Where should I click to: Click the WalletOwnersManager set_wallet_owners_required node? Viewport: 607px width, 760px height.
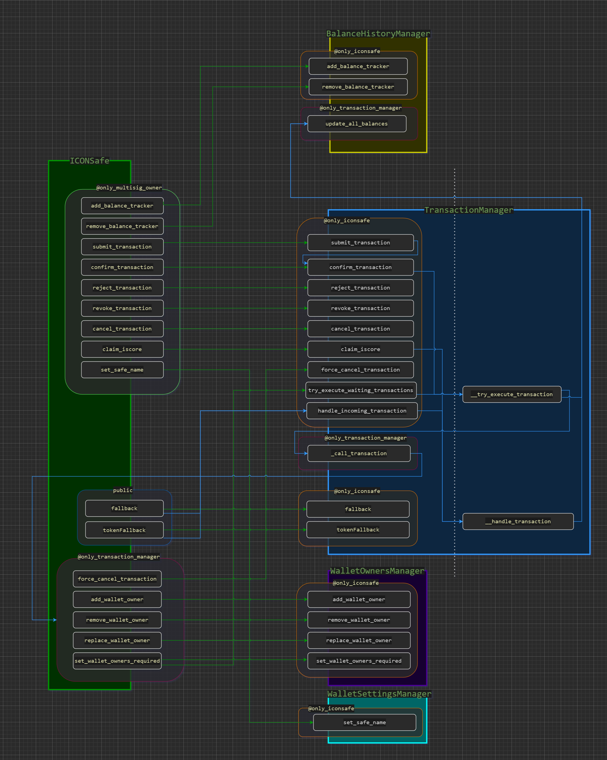click(x=359, y=661)
